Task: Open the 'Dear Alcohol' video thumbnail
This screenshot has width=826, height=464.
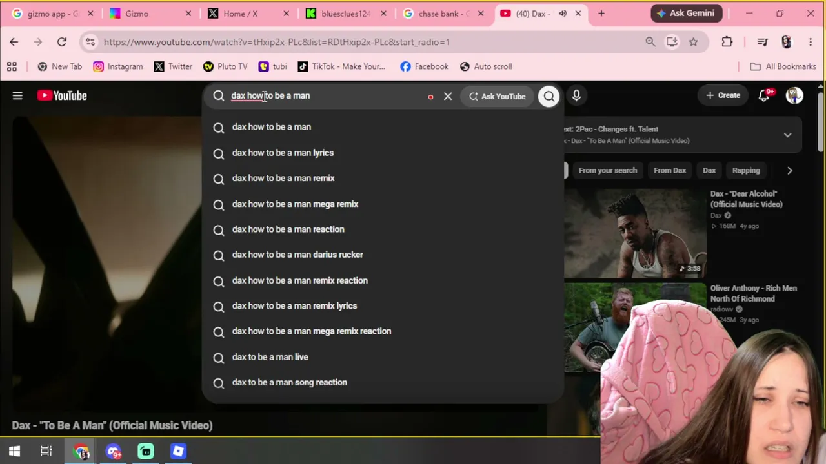Action: coord(635,233)
